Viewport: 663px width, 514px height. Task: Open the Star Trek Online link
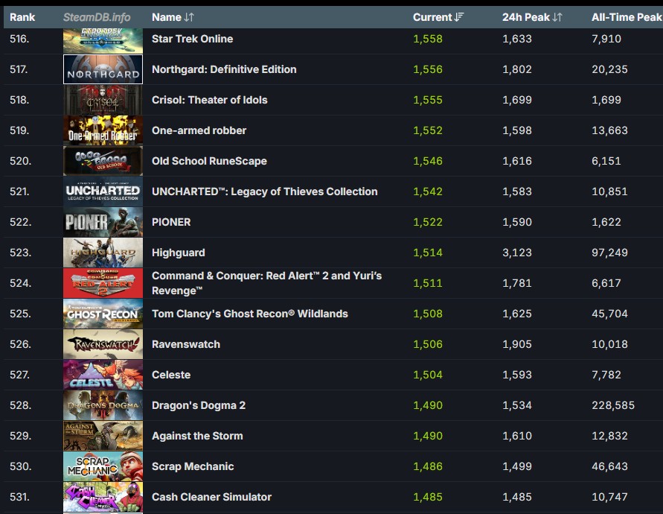193,39
